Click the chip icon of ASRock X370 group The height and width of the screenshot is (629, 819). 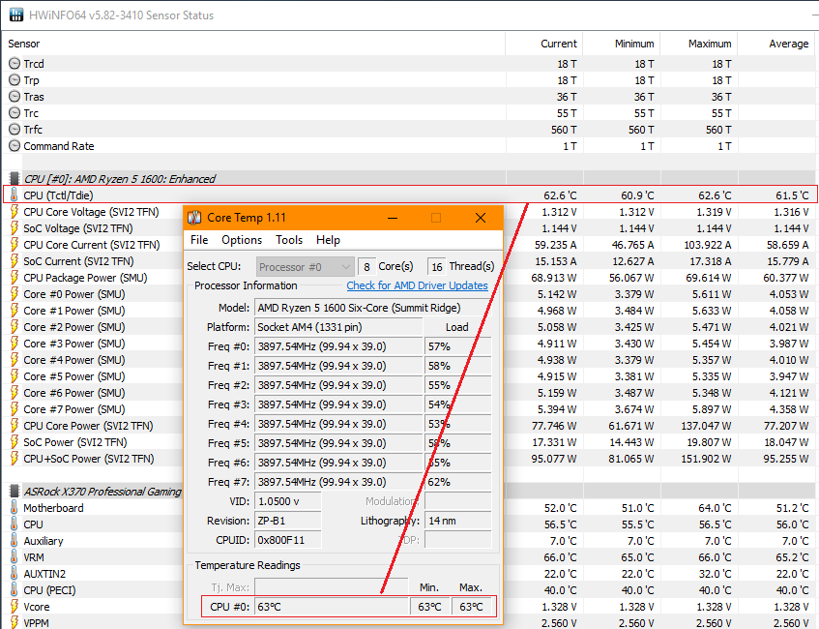15,492
